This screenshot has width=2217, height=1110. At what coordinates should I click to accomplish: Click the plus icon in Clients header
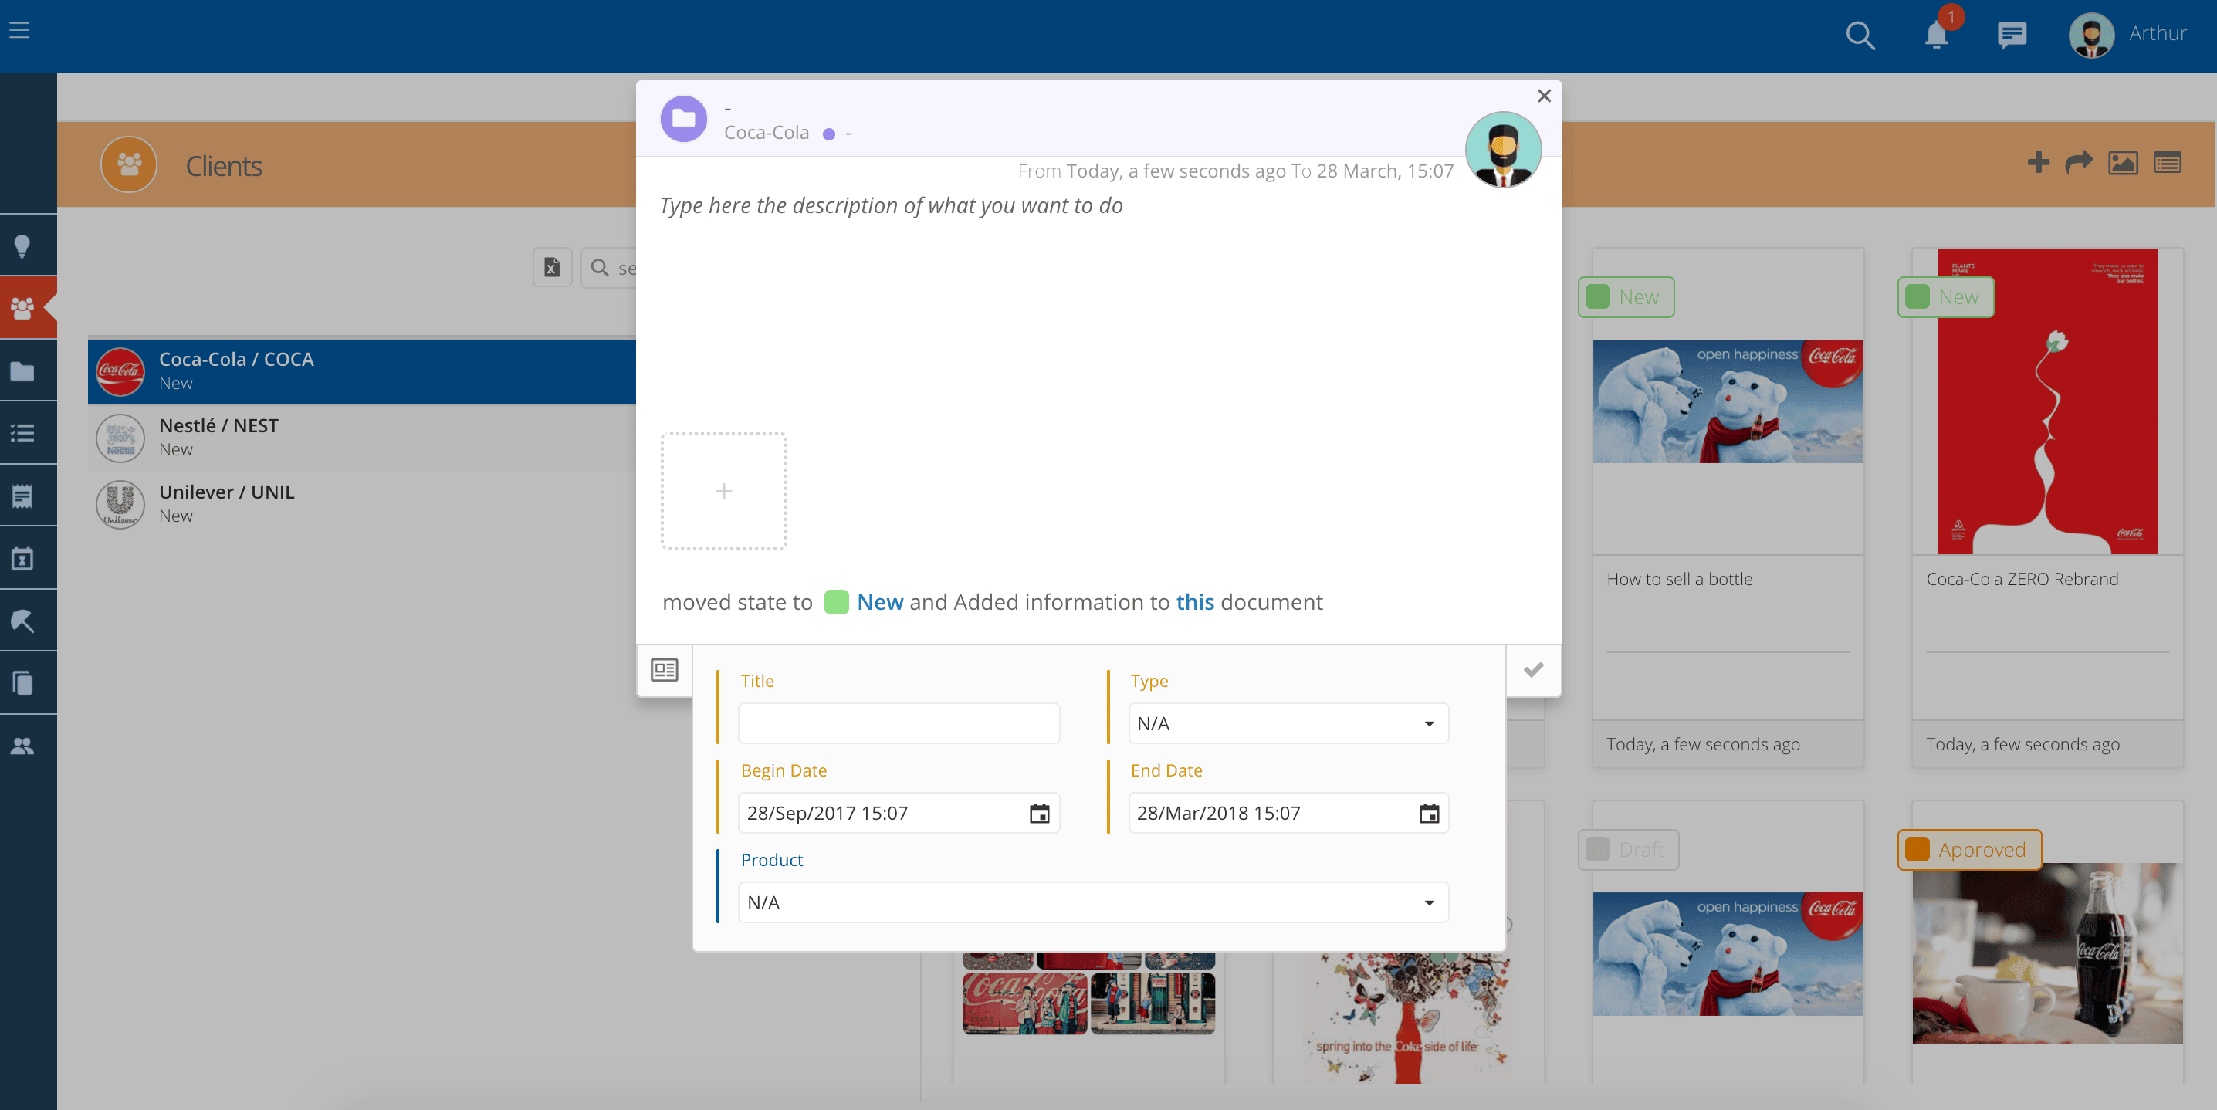point(2037,163)
